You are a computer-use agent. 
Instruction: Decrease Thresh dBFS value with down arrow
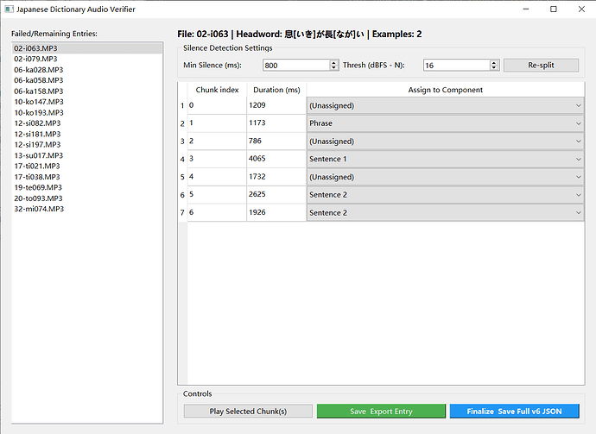(494, 68)
